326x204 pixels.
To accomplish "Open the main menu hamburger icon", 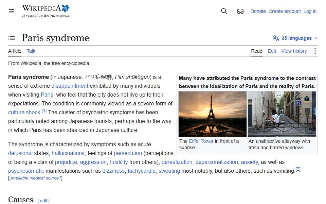I will [x=12, y=11].
